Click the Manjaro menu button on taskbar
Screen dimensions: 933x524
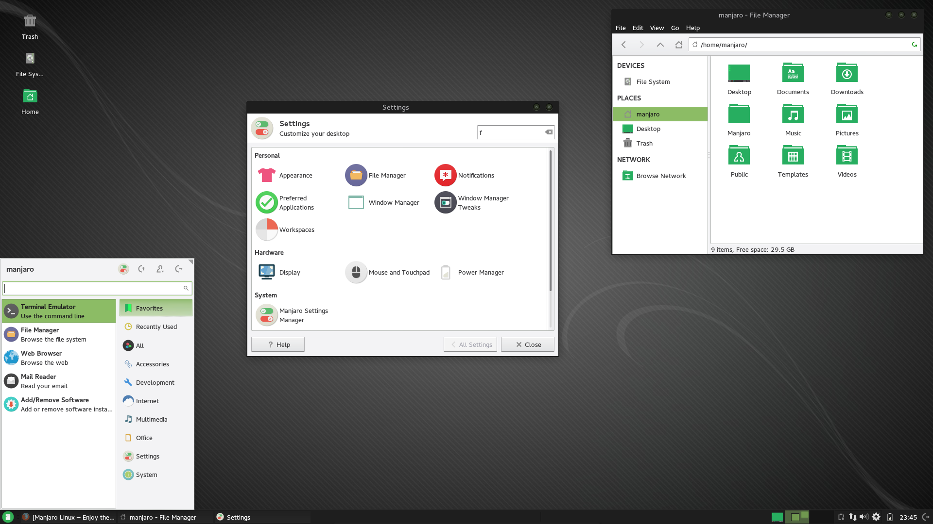[x=8, y=517]
